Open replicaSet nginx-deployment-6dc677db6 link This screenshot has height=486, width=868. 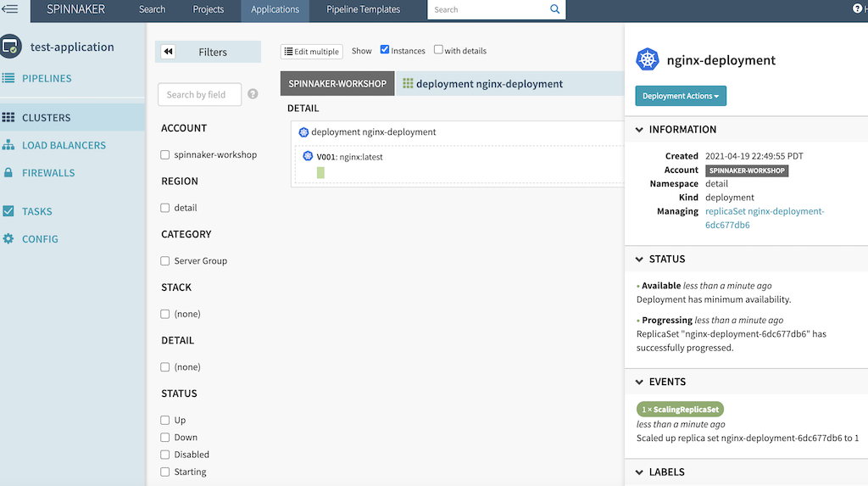765,218
